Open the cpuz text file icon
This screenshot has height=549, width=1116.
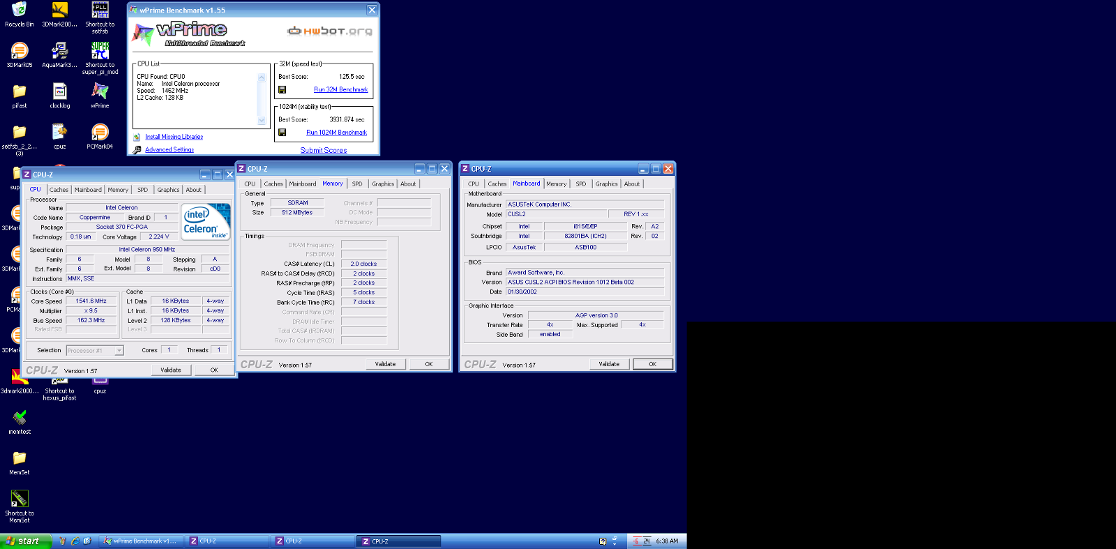click(x=60, y=136)
